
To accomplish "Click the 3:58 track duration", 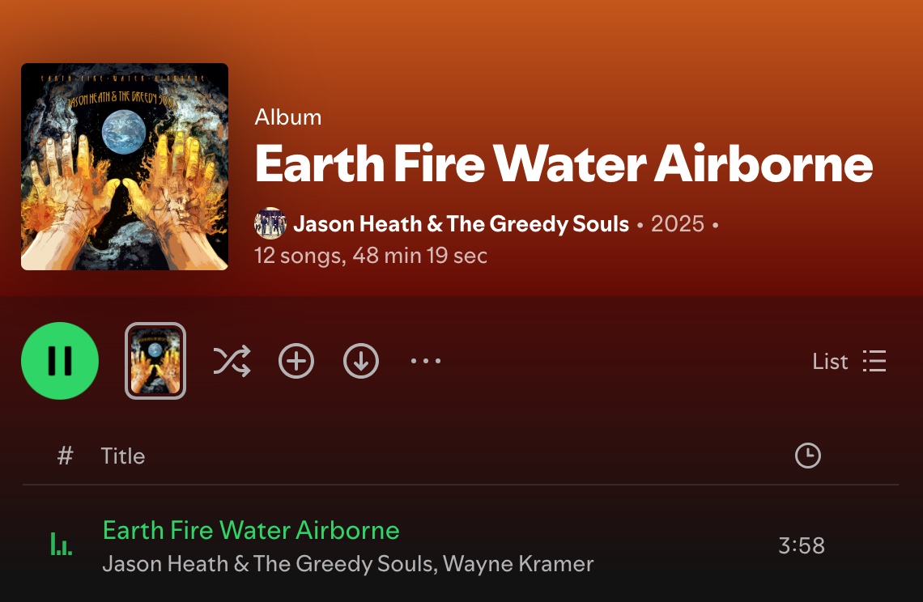I will tap(802, 545).
